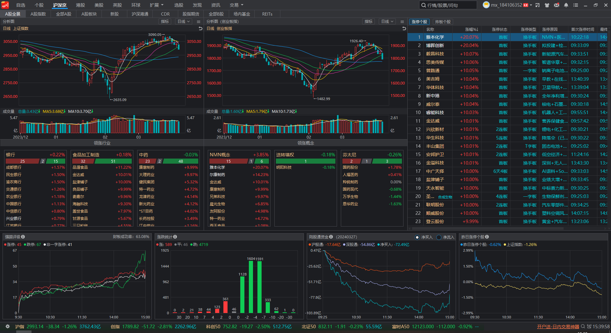Image resolution: width=611 pixels, height=333 pixels.
Task: Click 指标 button on 上证指数 chart
Action: coord(165,22)
